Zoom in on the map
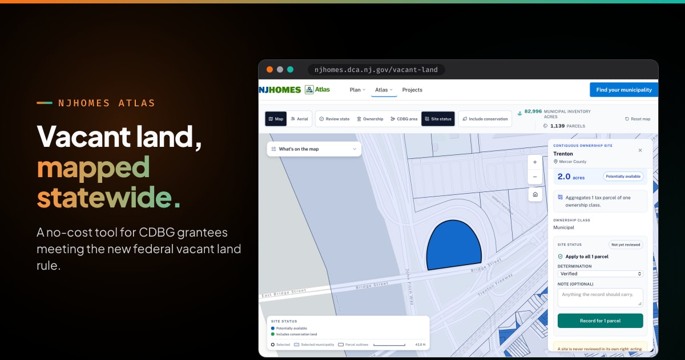Screen dimensions: 685x360 [535, 162]
